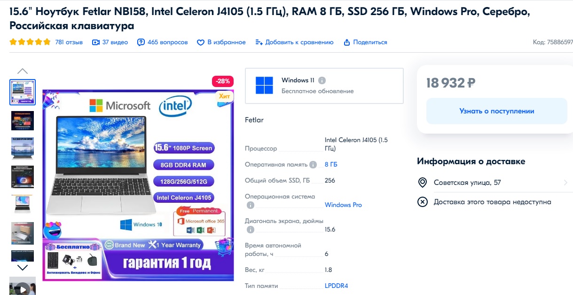Click the info icon beside Оперативная память
The height and width of the screenshot is (295, 573).
tap(313, 165)
